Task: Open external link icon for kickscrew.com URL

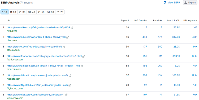Action: (x=66, y=95)
